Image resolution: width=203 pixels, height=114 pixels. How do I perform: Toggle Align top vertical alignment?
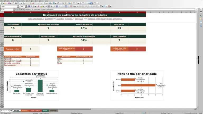click(x=54, y=6)
